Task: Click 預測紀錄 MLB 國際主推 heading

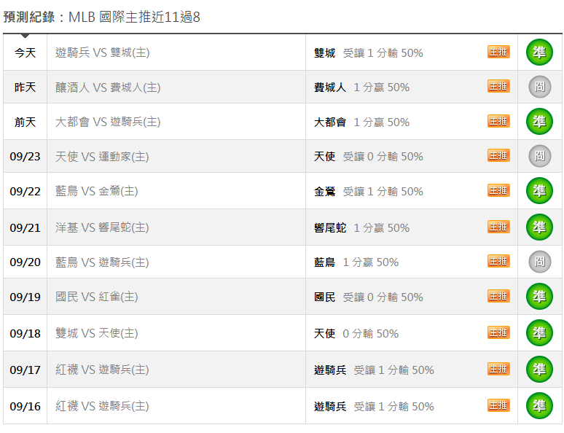Action: (x=101, y=17)
